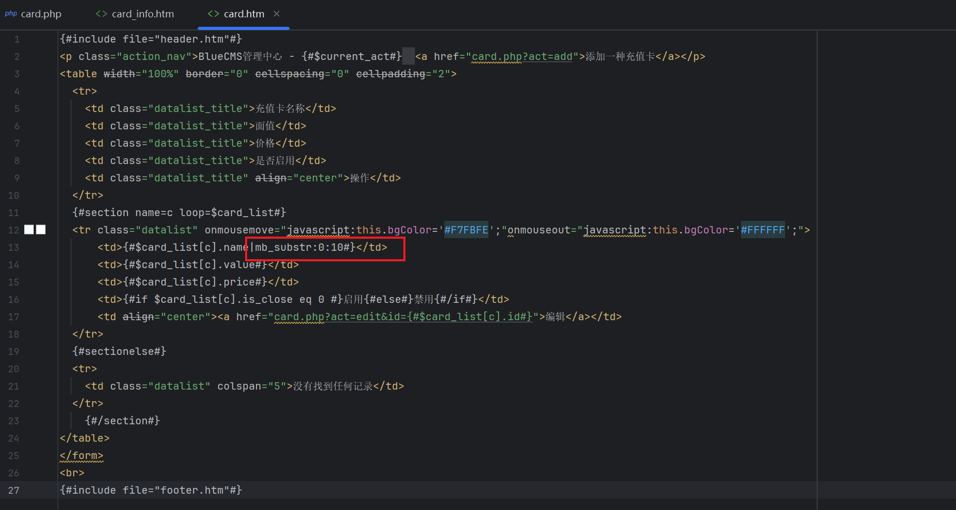Click the mb_substr:0:10 modifier text
This screenshot has width=956, height=510.
(x=299, y=247)
